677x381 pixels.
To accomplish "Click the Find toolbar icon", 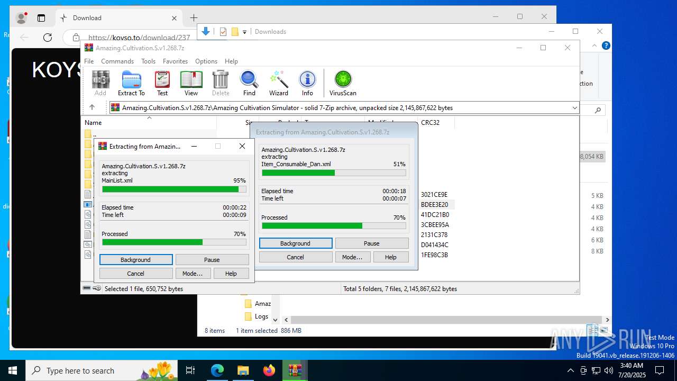I will (249, 83).
